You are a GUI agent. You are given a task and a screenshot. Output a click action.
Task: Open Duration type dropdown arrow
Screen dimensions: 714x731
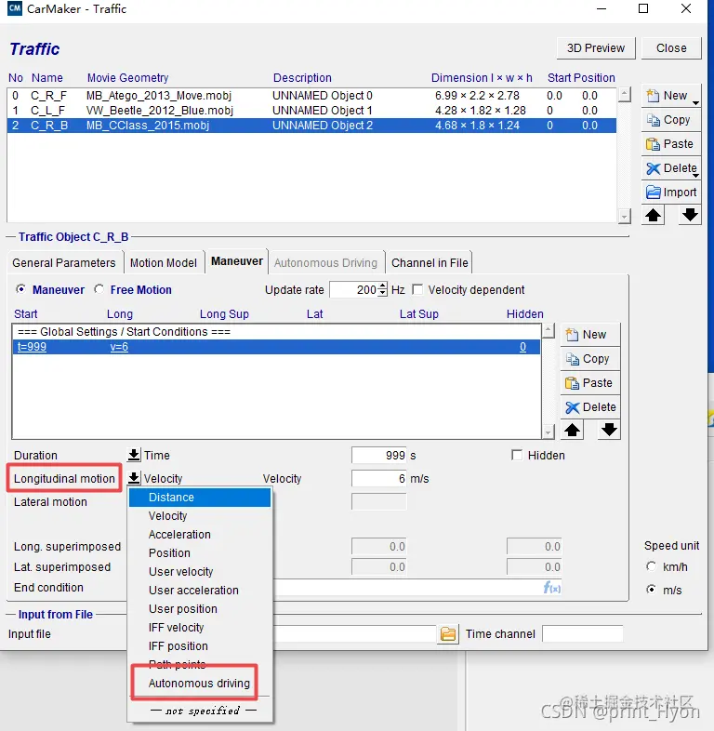tap(134, 455)
